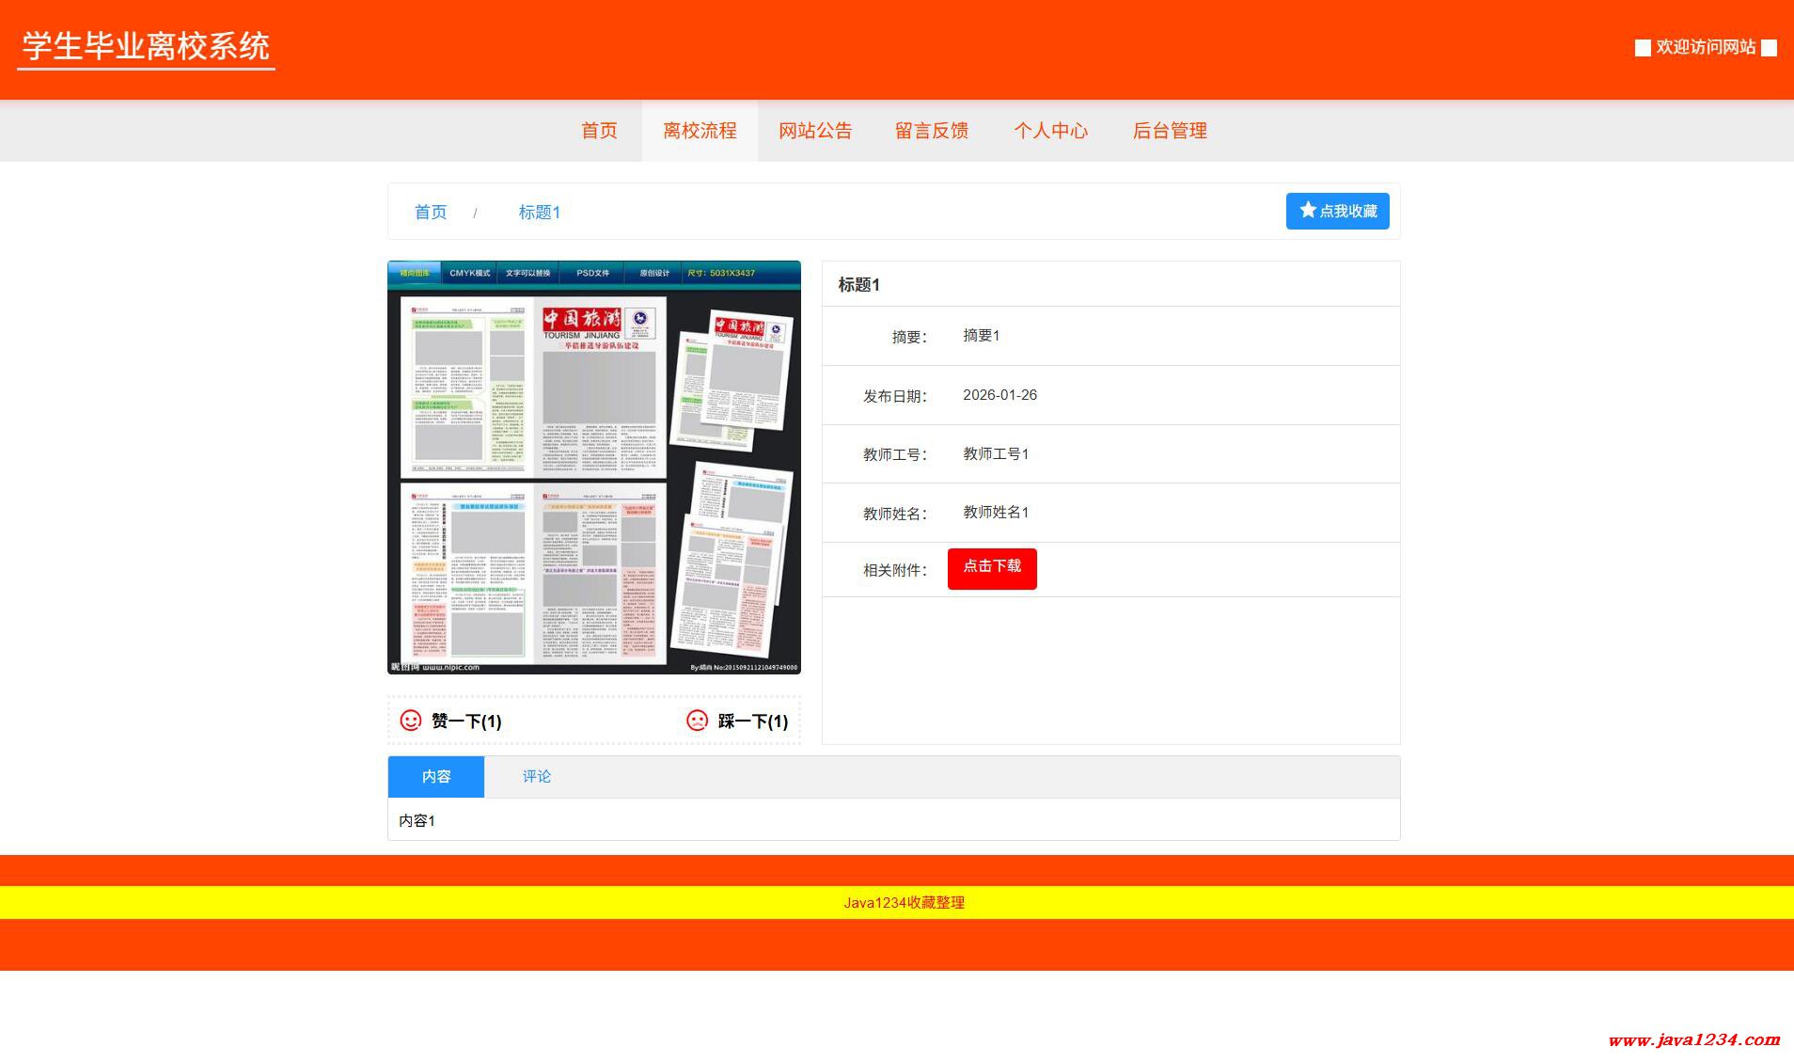Navigate to 个人中心
The width and height of the screenshot is (1794, 1062).
1050,131
